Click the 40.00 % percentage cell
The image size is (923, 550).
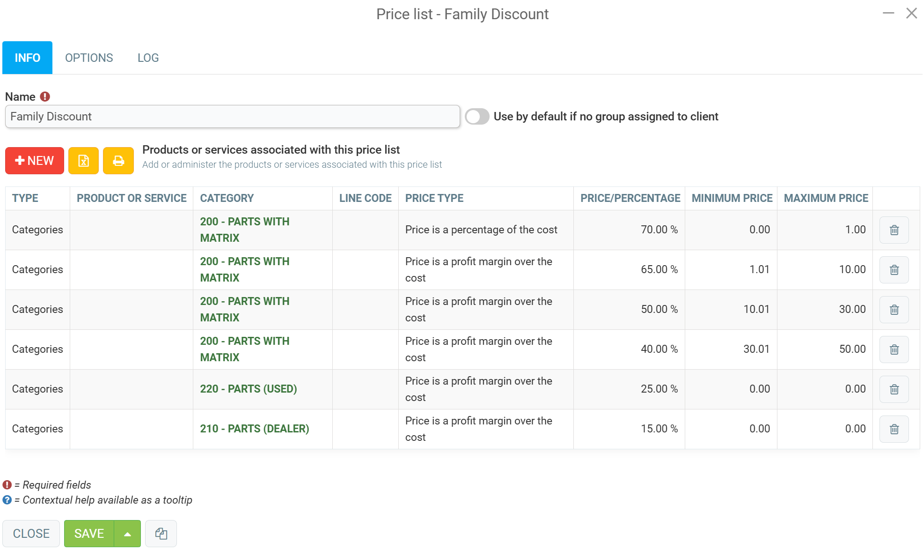(x=629, y=349)
